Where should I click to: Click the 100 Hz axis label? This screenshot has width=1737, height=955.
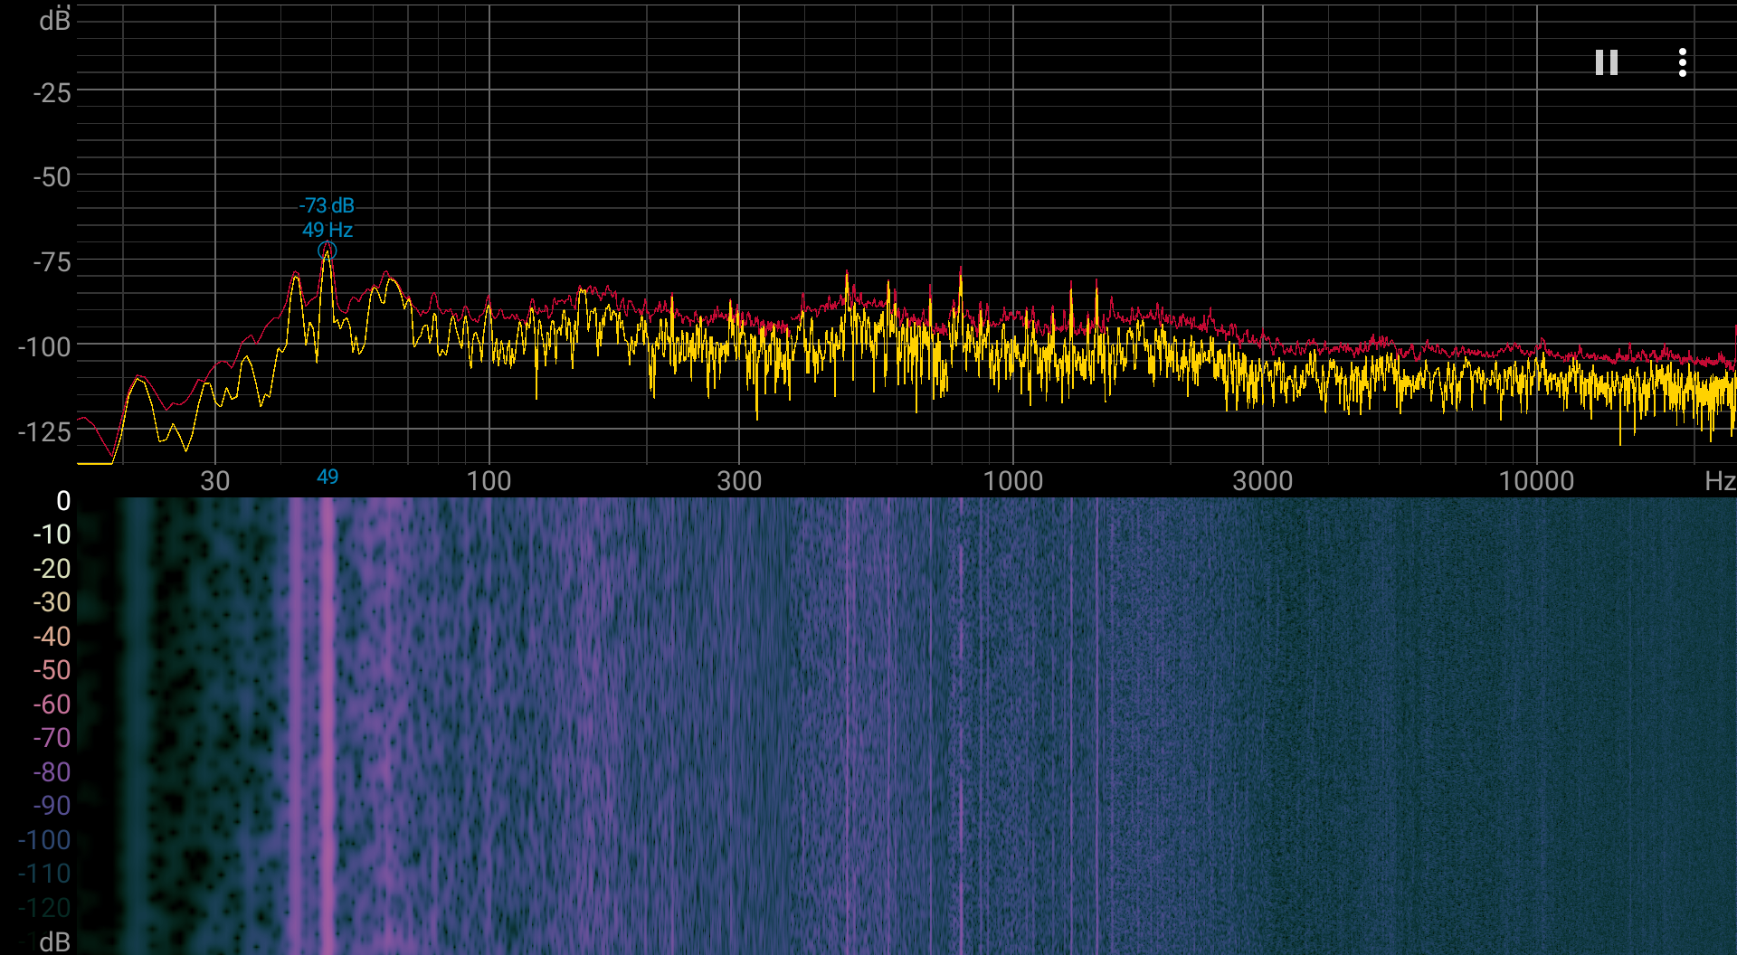pos(489,480)
